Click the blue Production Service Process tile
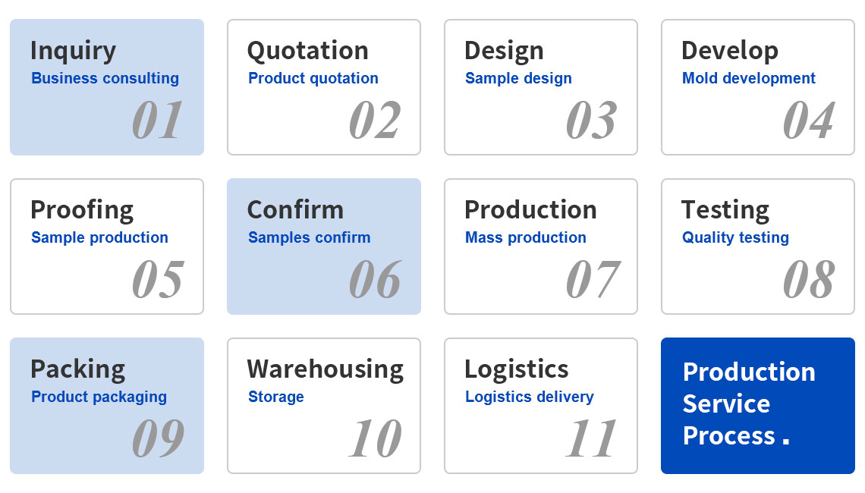 [x=758, y=406]
